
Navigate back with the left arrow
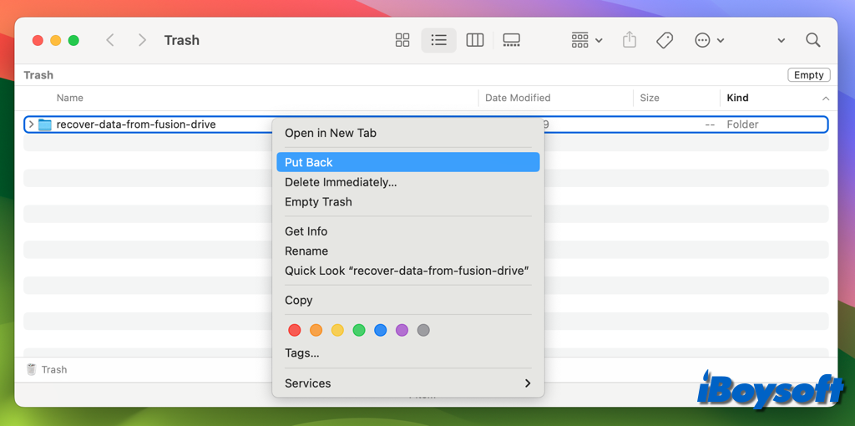click(110, 40)
